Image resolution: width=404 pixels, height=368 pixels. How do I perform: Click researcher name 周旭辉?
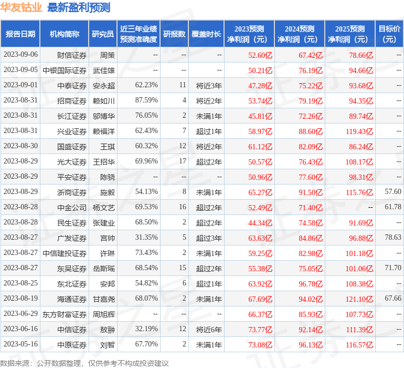click(x=104, y=314)
